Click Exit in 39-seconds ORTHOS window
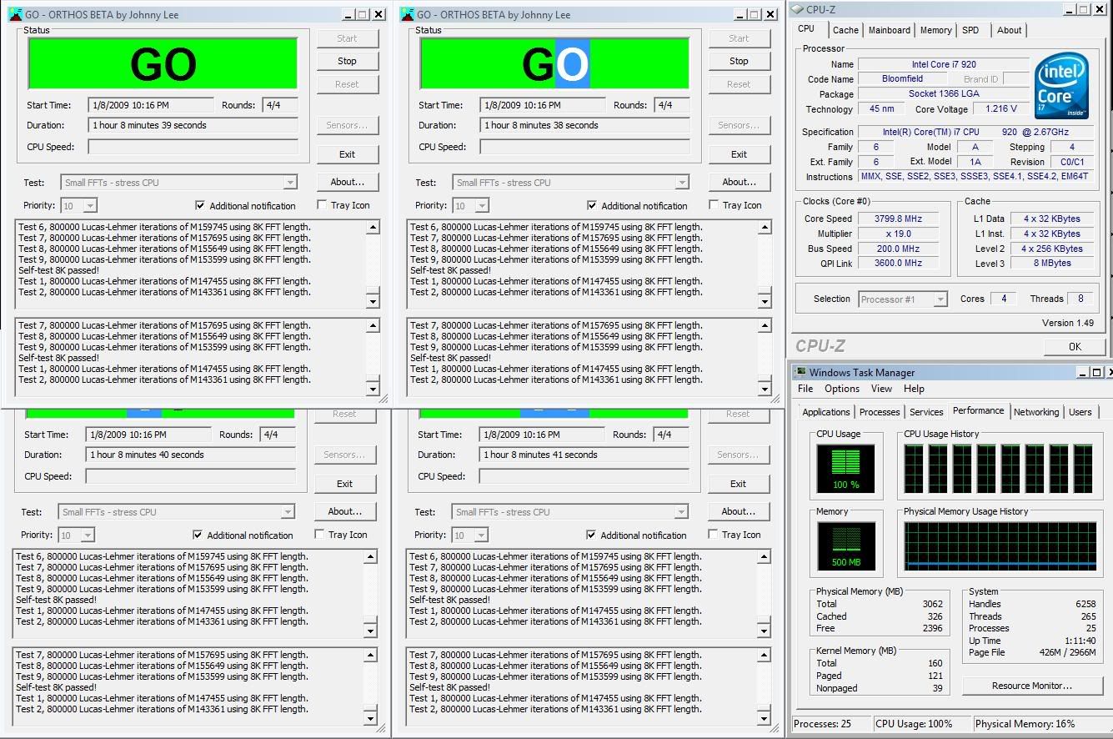 tap(347, 154)
